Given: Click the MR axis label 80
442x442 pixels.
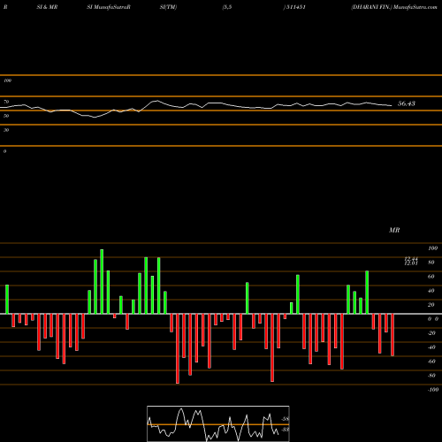Looking at the screenshot, I should point(431,263).
